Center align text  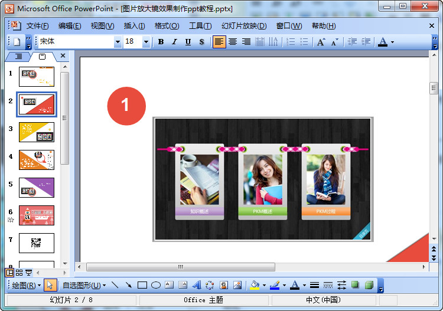233,42
